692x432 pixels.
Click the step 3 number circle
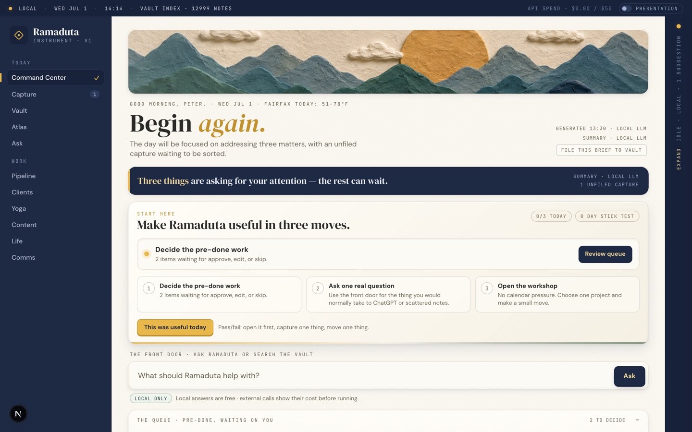[x=487, y=288]
